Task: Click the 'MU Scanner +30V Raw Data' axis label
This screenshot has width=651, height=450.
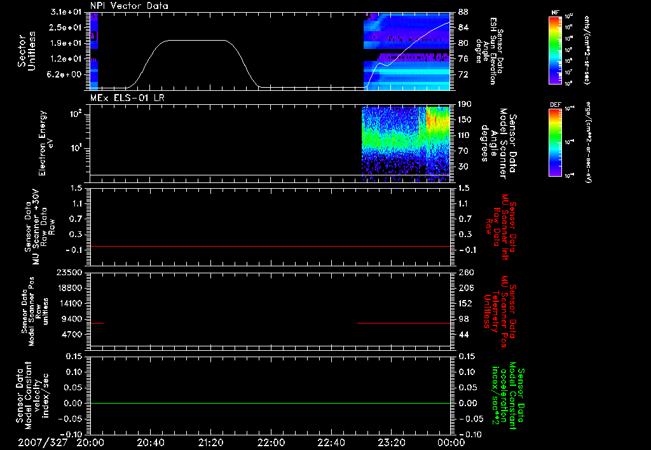Action: point(39,227)
